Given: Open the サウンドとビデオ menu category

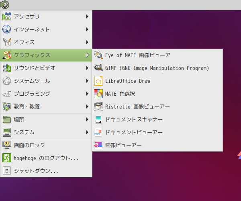Looking at the screenshot, I should tap(46, 68).
